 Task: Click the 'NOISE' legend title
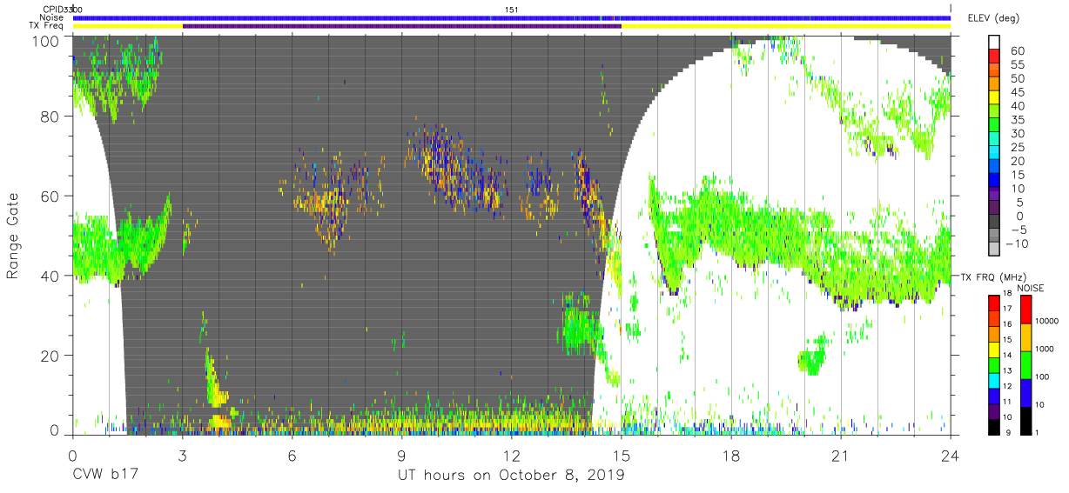pos(1032,289)
